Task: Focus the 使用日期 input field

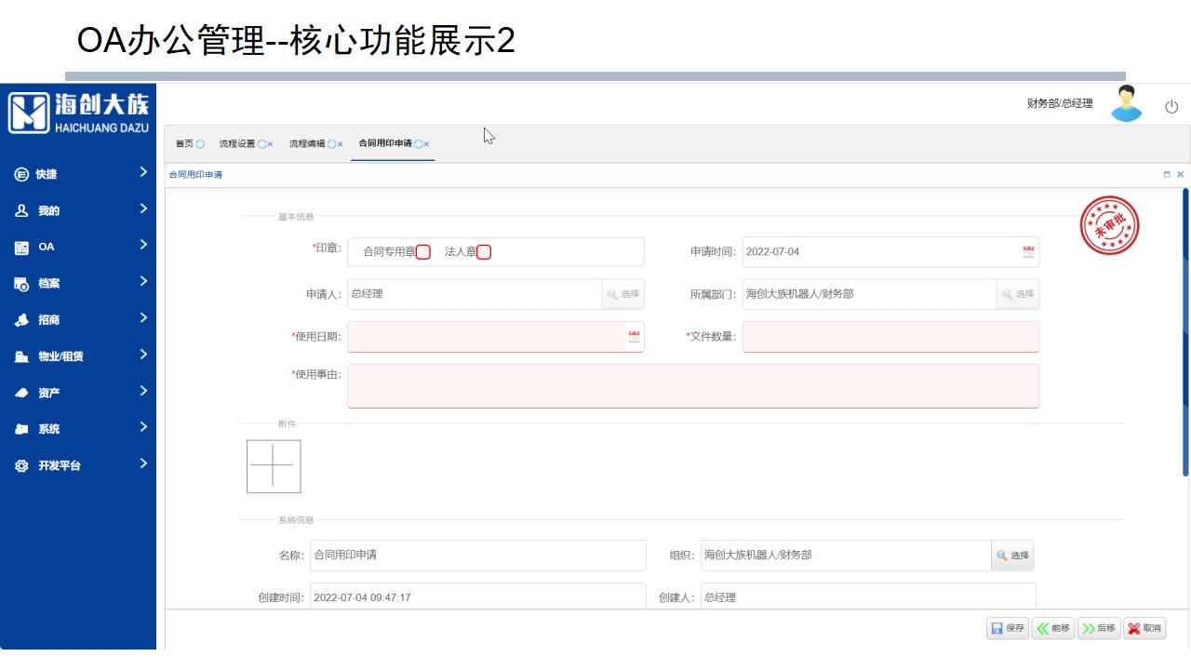Action: pyautogui.click(x=487, y=337)
